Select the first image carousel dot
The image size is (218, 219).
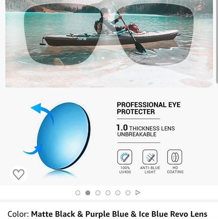tap(78, 193)
